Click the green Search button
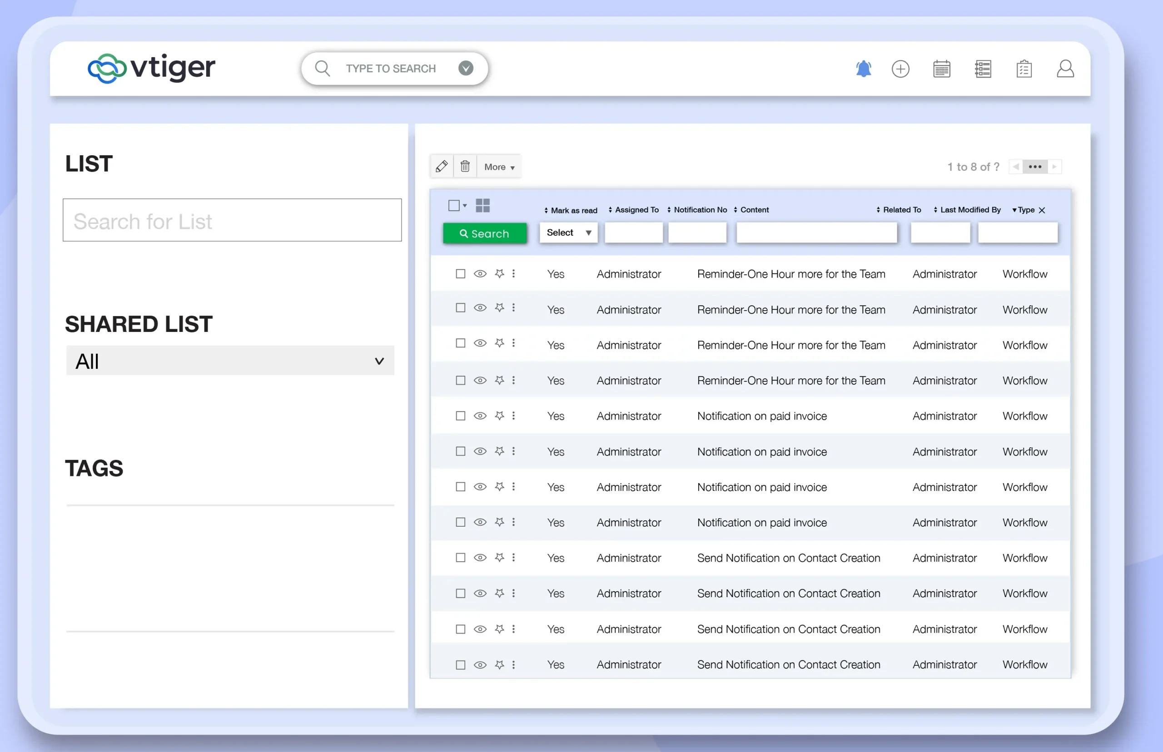Screen dimensions: 1163x752 (485, 233)
